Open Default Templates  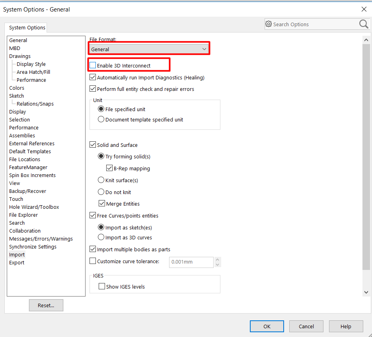(30, 151)
